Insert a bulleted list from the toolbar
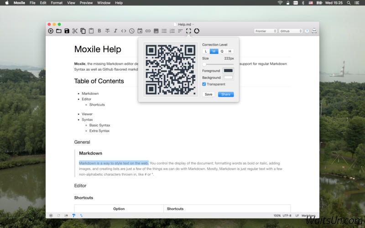Viewport: 365px width, 228px height. [x=164, y=31]
